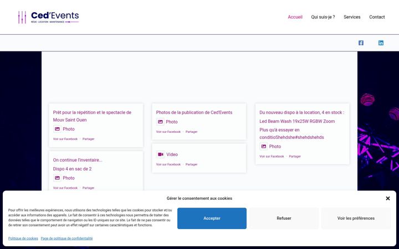Open the Qui suis-je ? page
The height and width of the screenshot is (249, 399).
click(323, 17)
